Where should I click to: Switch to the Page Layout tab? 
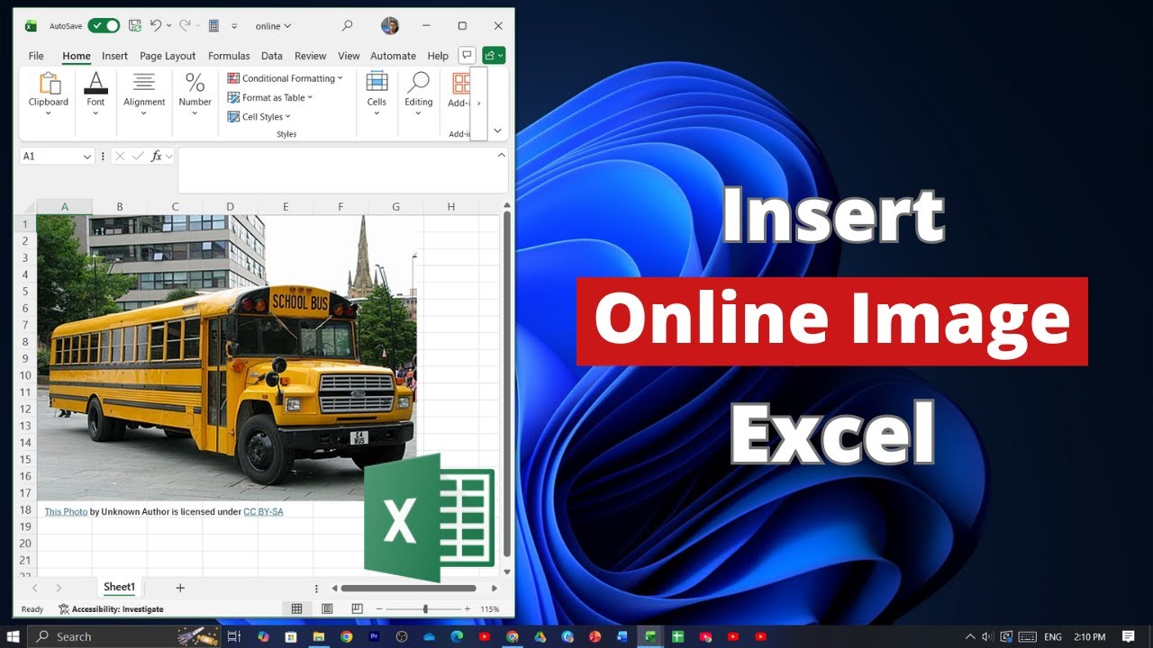[x=168, y=56]
